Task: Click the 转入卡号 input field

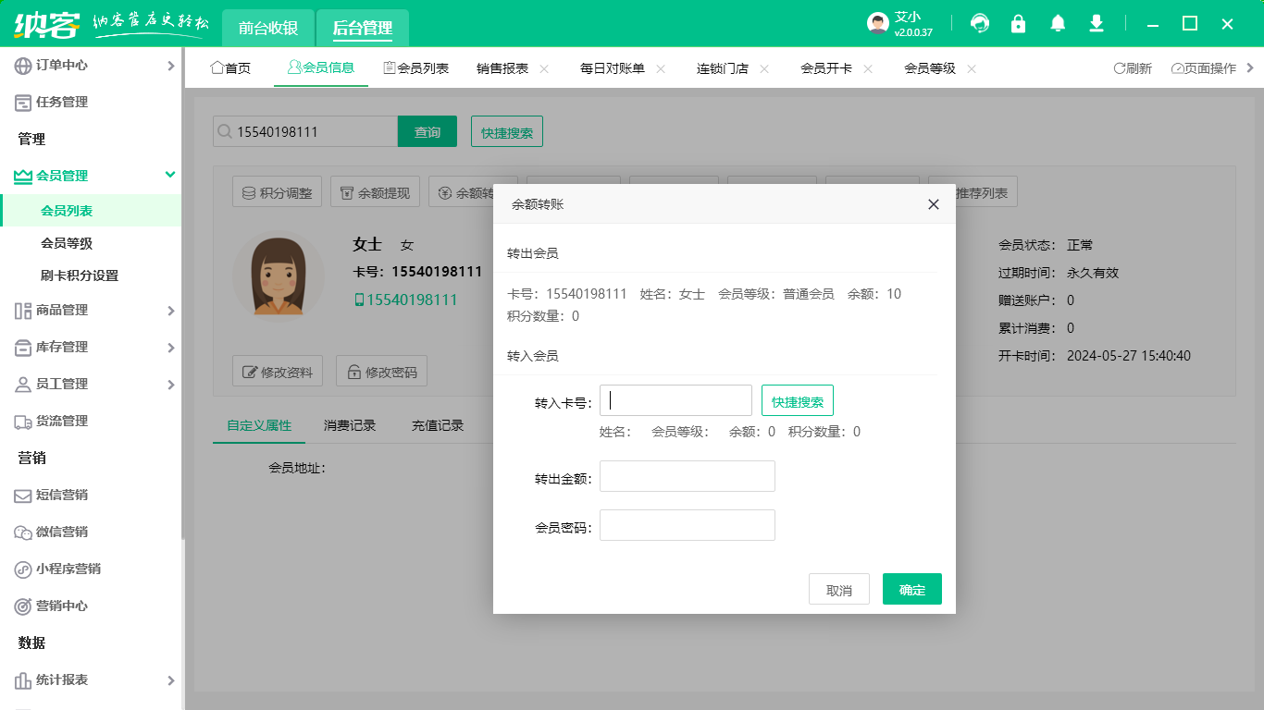Action: coord(675,399)
